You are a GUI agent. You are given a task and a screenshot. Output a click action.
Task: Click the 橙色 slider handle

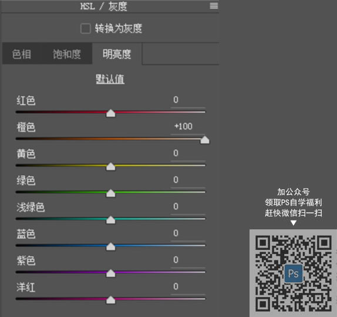click(x=205, y=139)
